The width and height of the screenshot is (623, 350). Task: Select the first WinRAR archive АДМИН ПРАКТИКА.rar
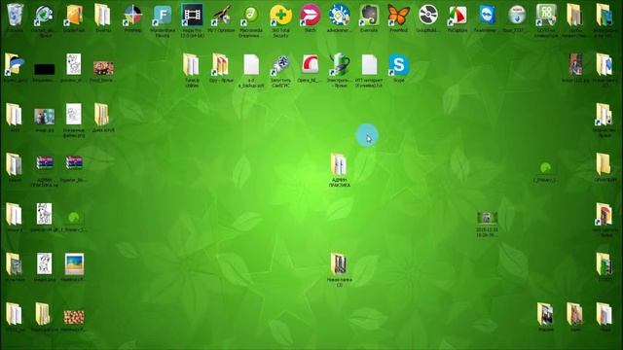(x=45, y=162)
